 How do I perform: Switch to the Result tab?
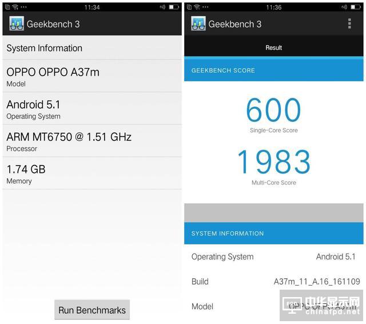pyautogui.click(x=273, y=48)
